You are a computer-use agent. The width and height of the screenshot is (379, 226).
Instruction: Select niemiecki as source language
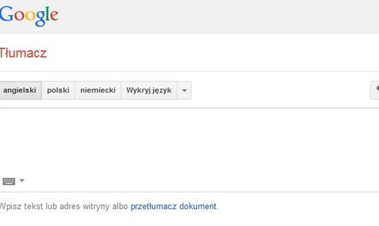point(98,90)
